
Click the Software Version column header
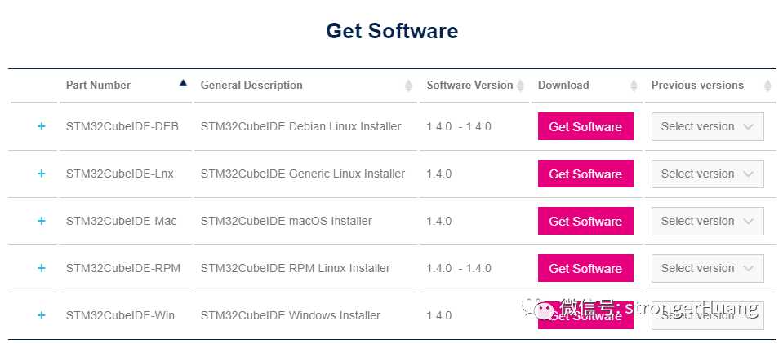(x=470, y=86)
